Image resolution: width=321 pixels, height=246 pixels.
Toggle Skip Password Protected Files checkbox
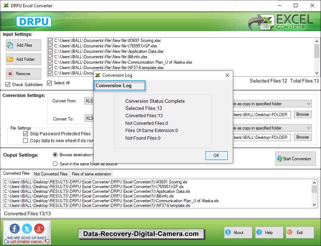tap(25, 134)
